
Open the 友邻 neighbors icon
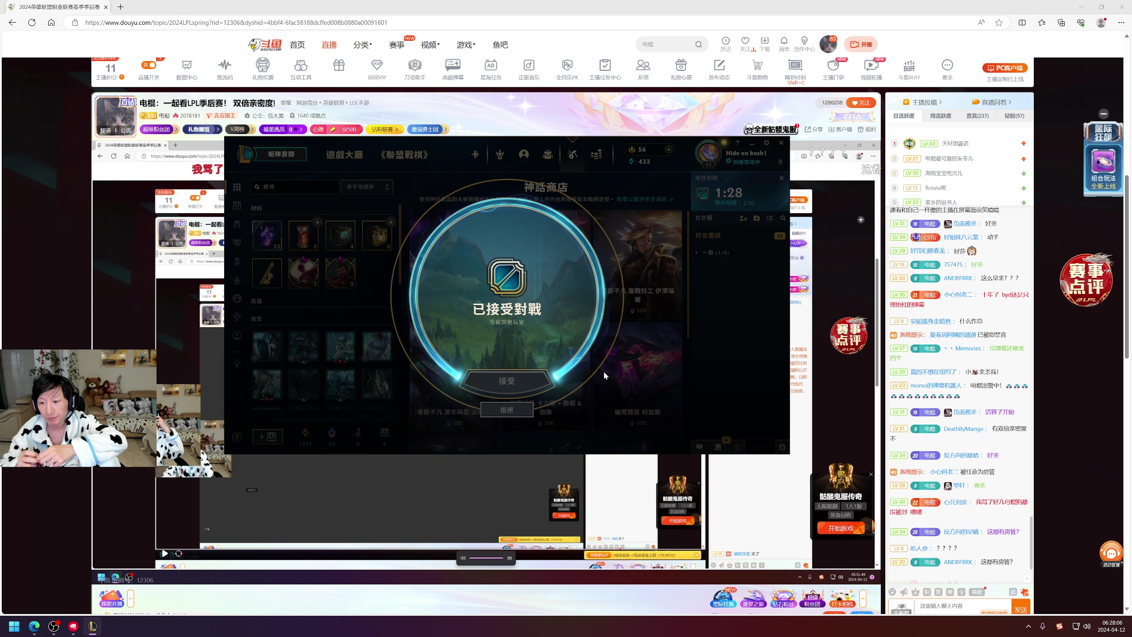tap(643, 70)
